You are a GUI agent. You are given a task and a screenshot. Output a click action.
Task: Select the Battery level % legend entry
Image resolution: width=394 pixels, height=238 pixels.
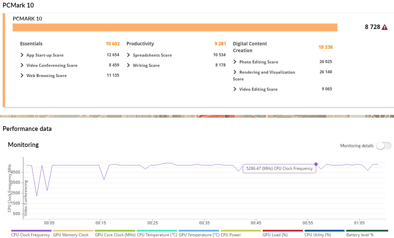pos(360,235)
